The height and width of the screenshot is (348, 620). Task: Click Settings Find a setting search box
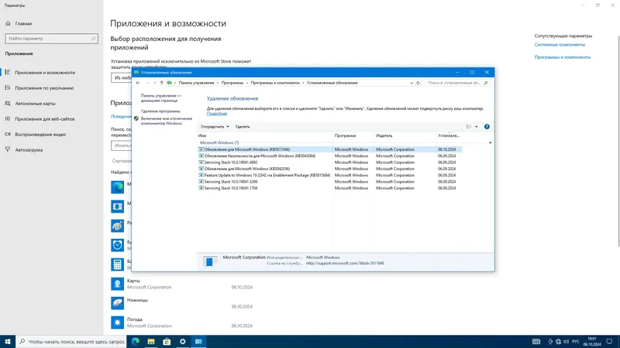pyautogui.click(x=52, y=38)
